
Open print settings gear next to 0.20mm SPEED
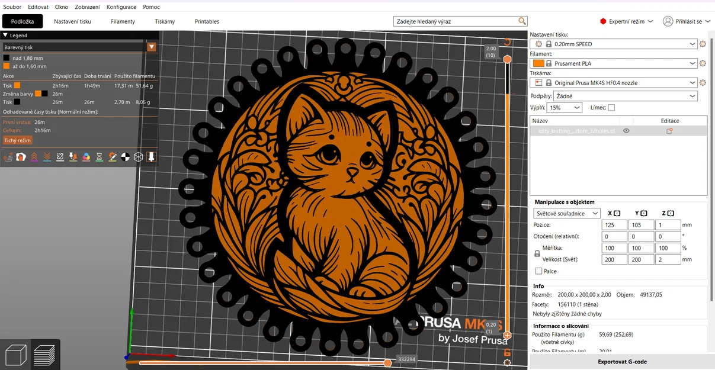703,44
